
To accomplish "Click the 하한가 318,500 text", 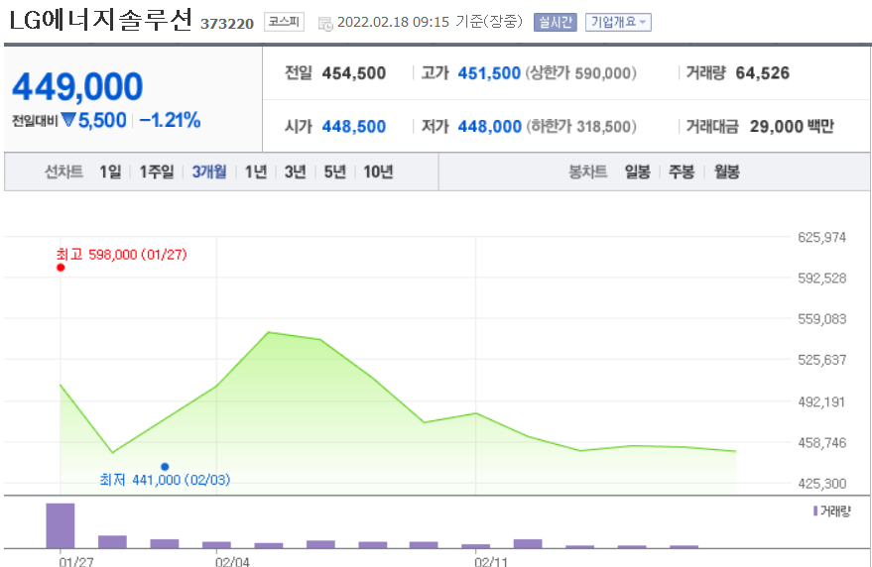I will click(x=581, y=127).
